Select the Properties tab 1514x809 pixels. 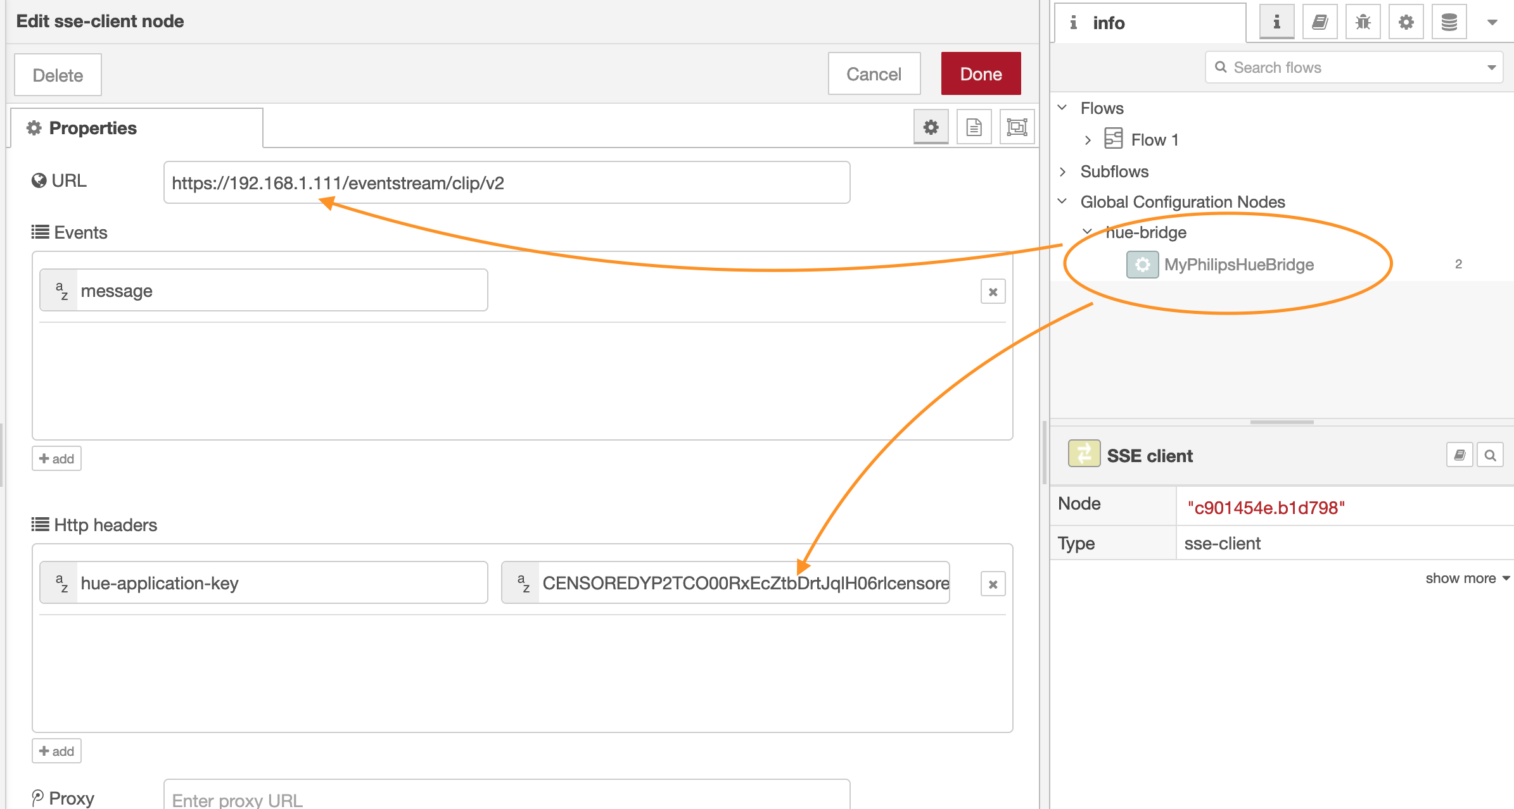pos(92,128)
